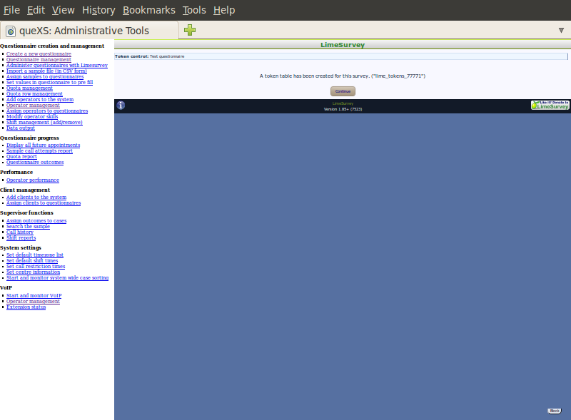The width and height of the screenshot is (571, 420).
Task: Click the new tab plus icon
Action: click(190, 30)
